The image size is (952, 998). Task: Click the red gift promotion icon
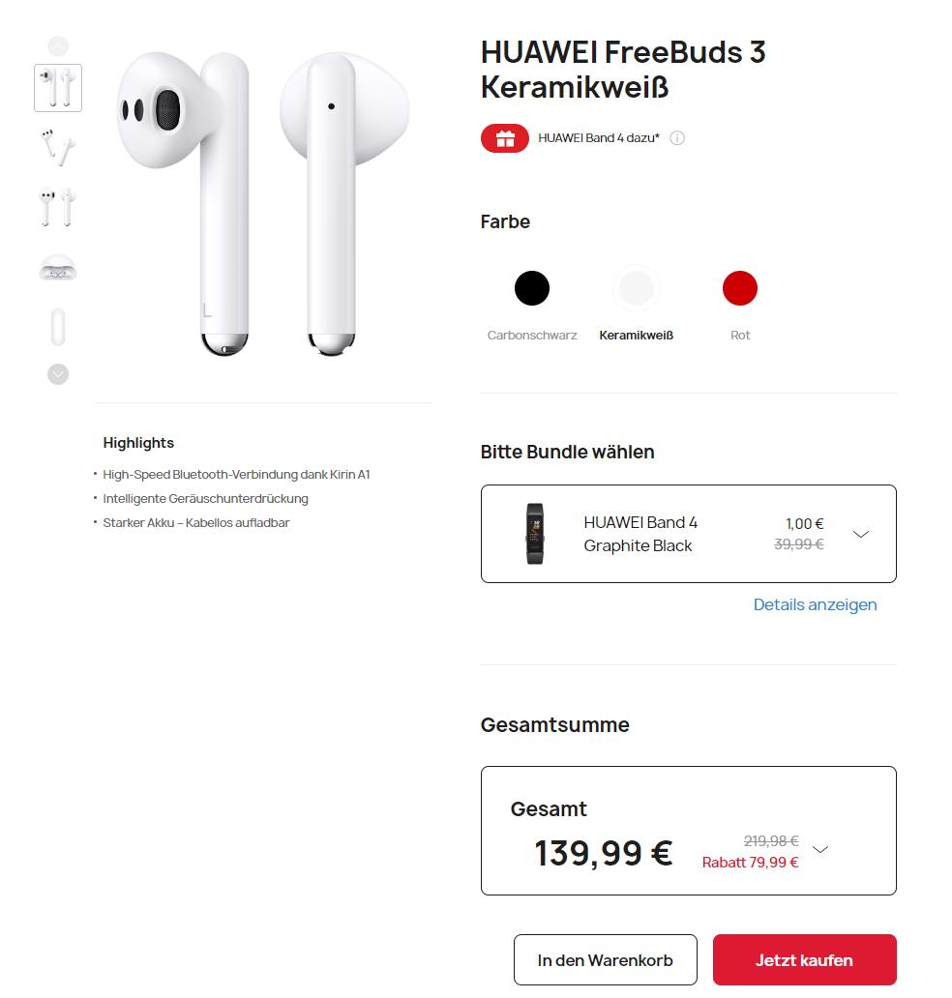tap(504, 138)
